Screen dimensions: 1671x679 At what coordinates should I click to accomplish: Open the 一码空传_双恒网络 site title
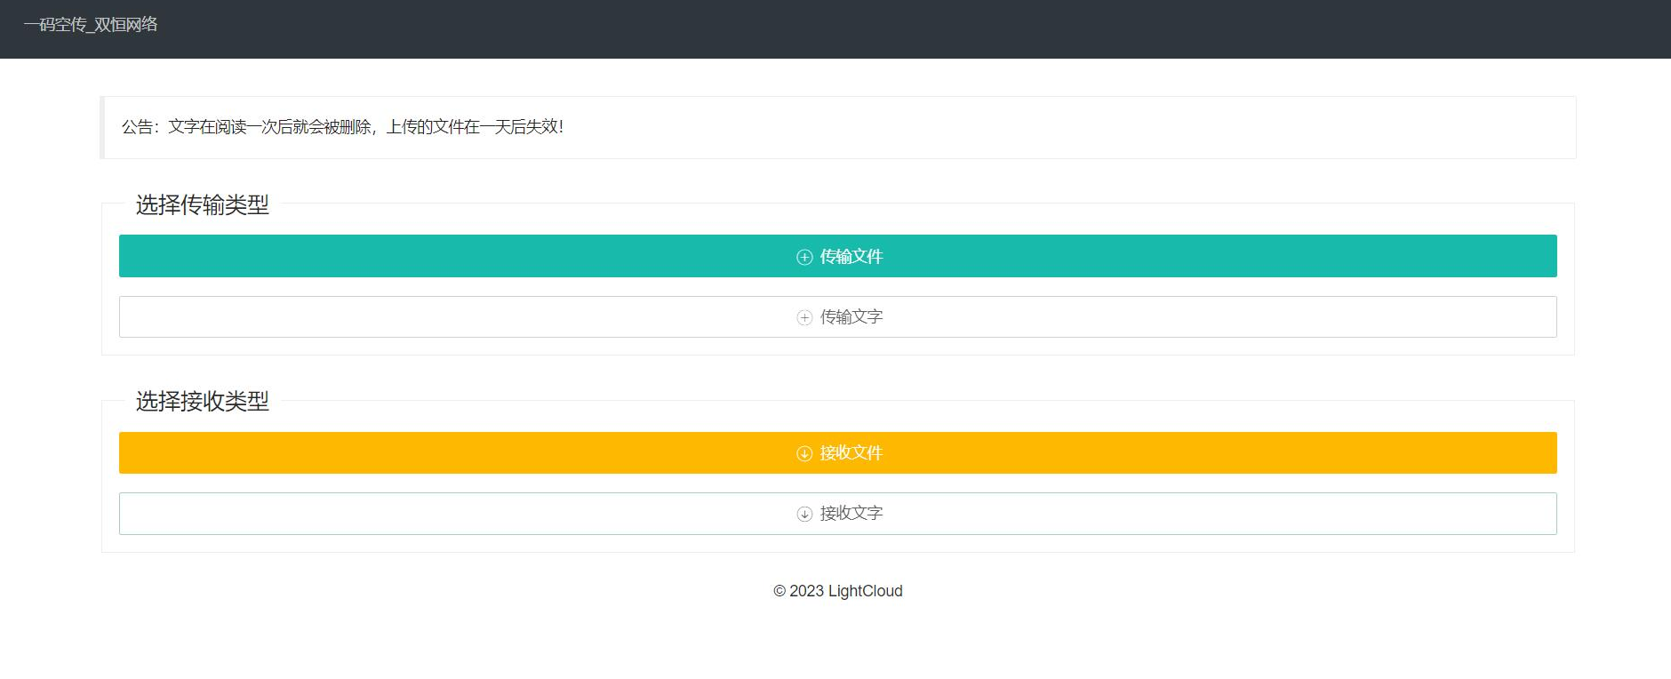[91, 25]
